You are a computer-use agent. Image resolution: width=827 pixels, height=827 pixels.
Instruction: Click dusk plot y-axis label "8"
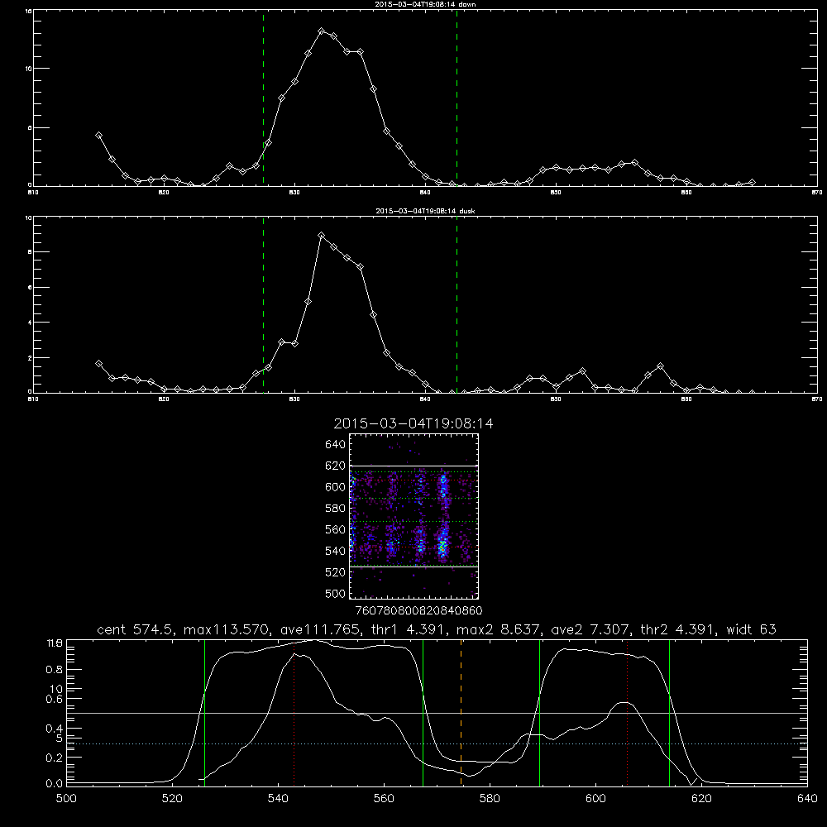[30, 252]
